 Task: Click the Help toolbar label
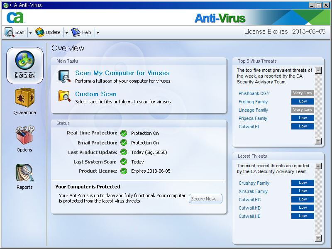[x=87, y=32]
